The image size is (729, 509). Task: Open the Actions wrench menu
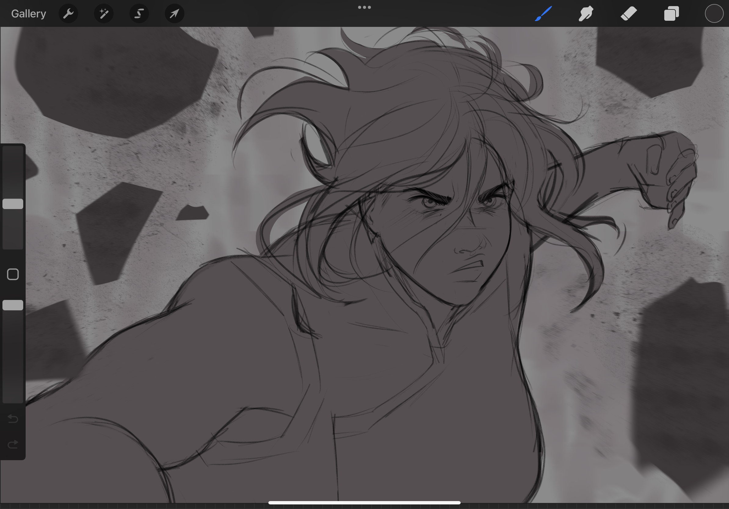[x=68, y=14]
